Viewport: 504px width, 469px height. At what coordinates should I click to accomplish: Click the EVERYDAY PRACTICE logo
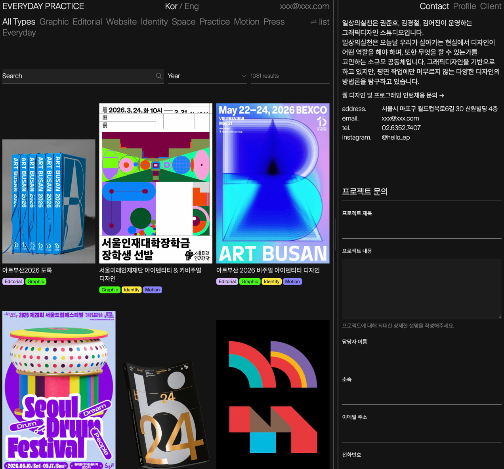point(43,6)
